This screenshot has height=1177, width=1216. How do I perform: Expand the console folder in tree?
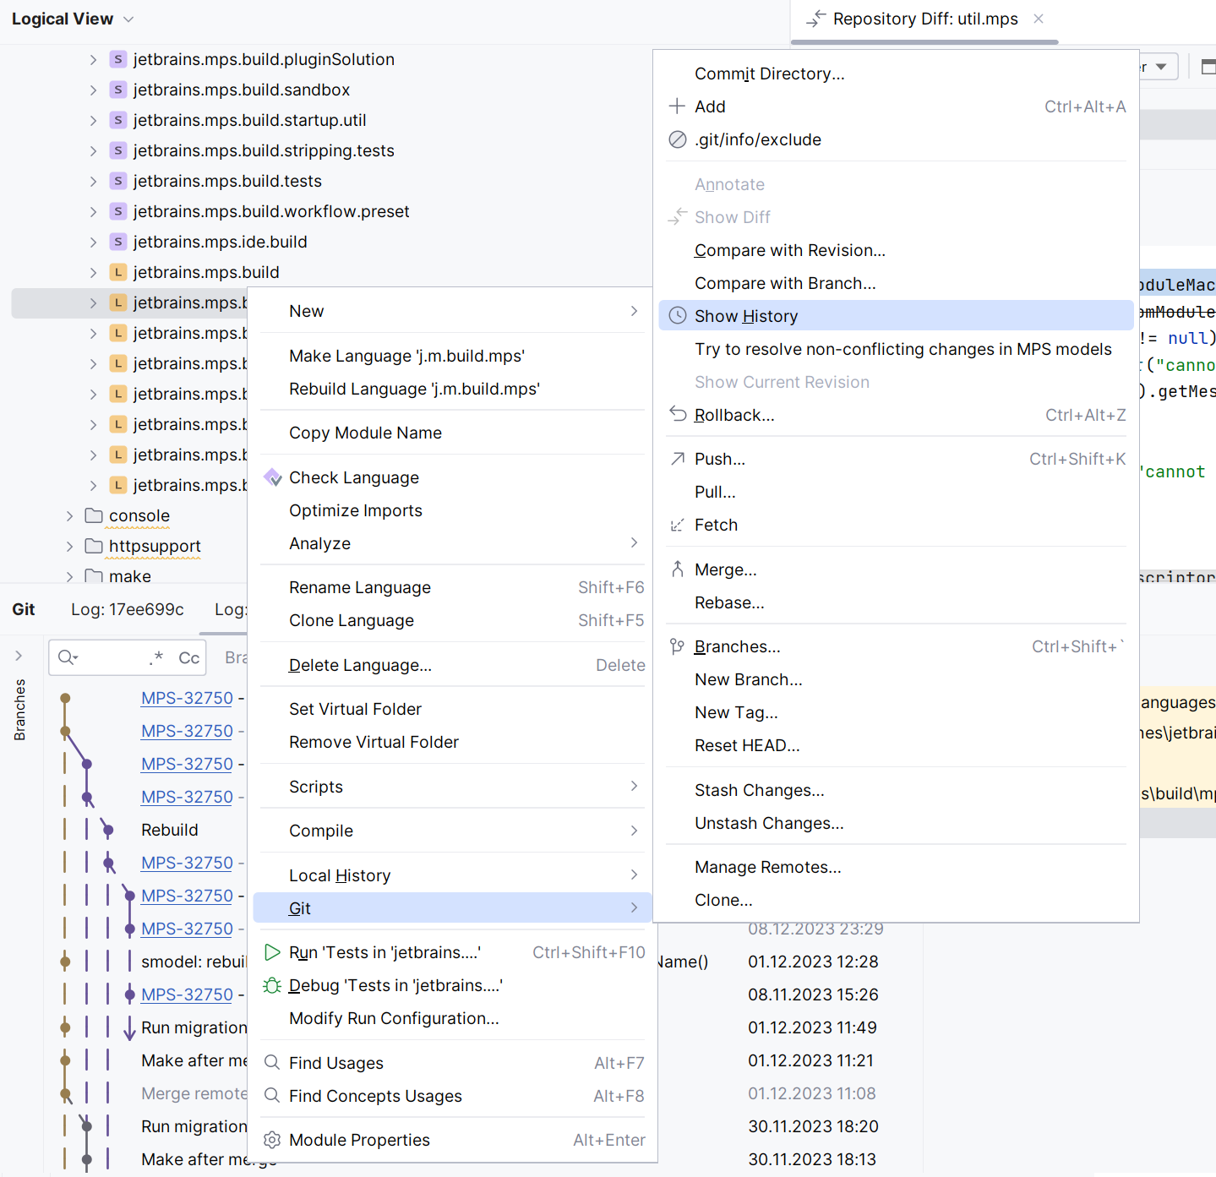[x=70, y=516]
